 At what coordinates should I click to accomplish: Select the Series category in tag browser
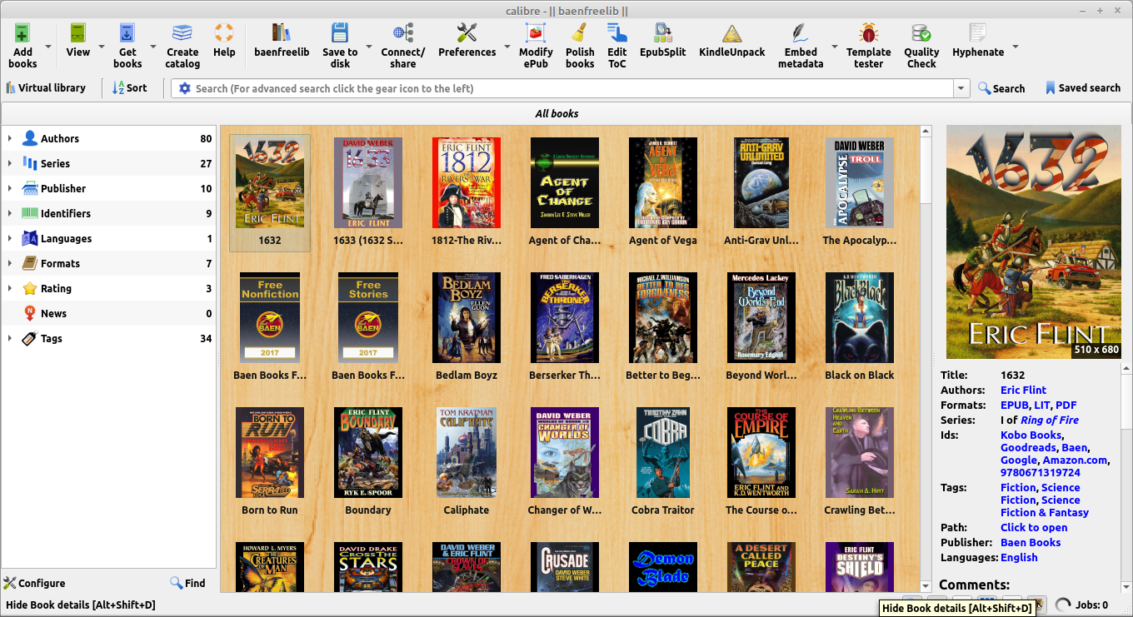109,163
